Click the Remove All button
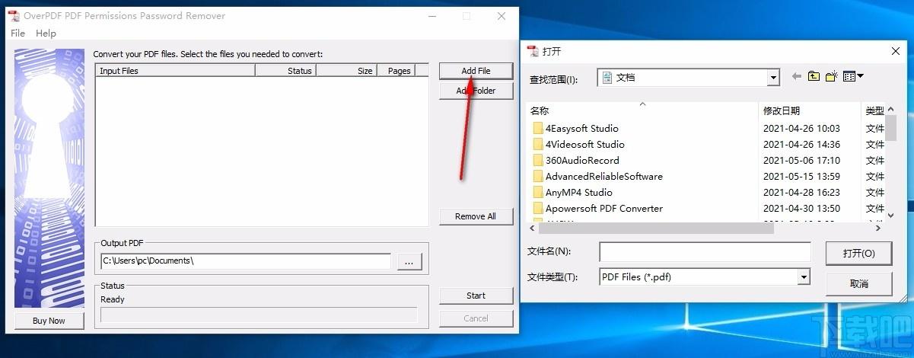This screenshot has width=914, height=358. coord(476,216)
